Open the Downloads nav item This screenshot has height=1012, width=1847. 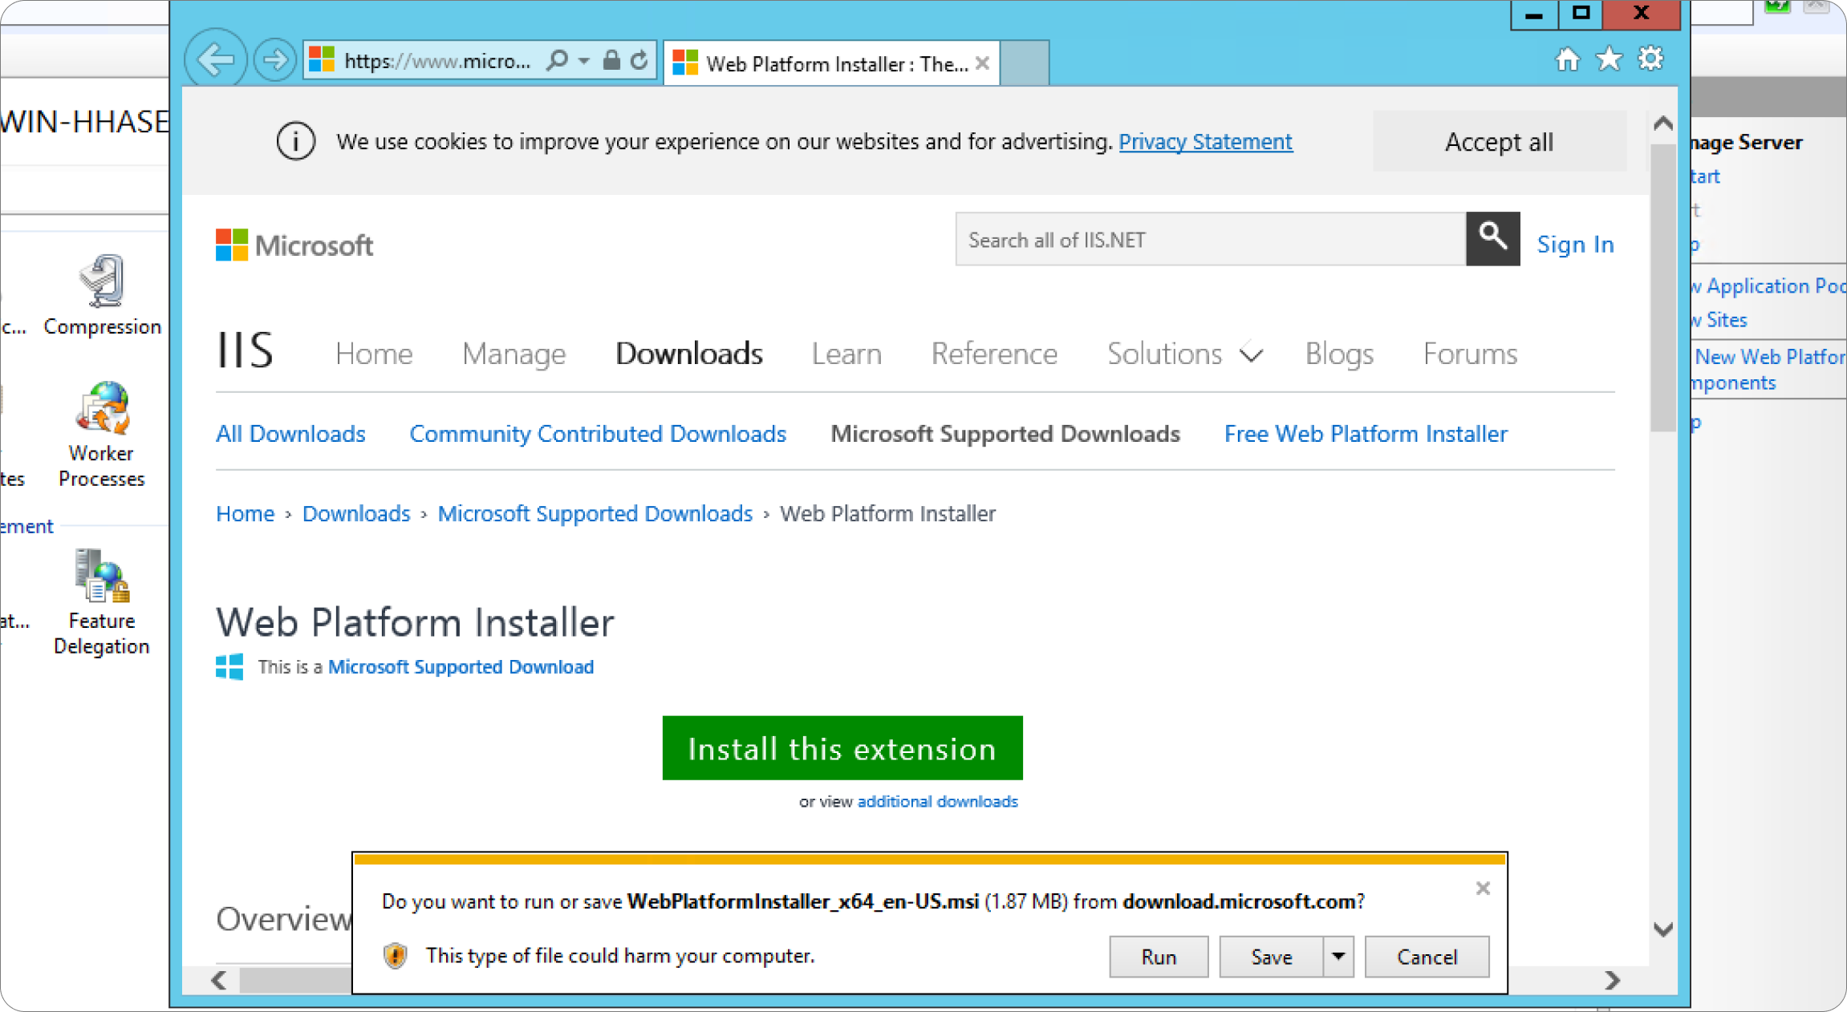(x=688, y=354)
